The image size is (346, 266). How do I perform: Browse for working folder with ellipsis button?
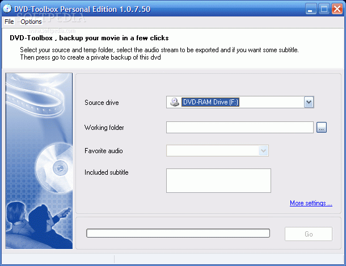(x=322, y=127)
